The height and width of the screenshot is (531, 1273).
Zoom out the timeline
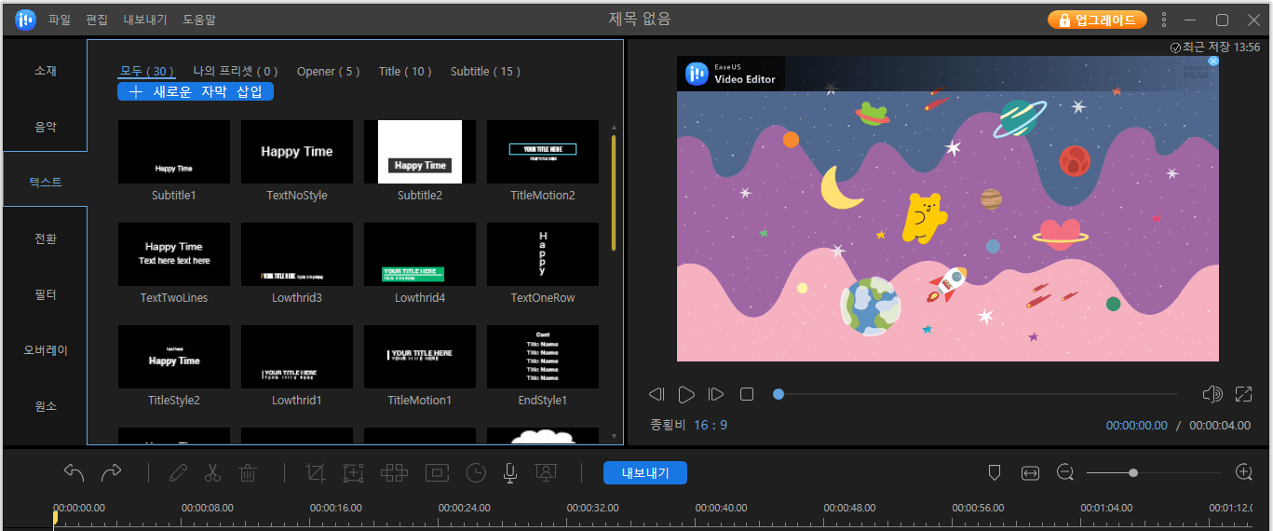(x=1065, y=472)
